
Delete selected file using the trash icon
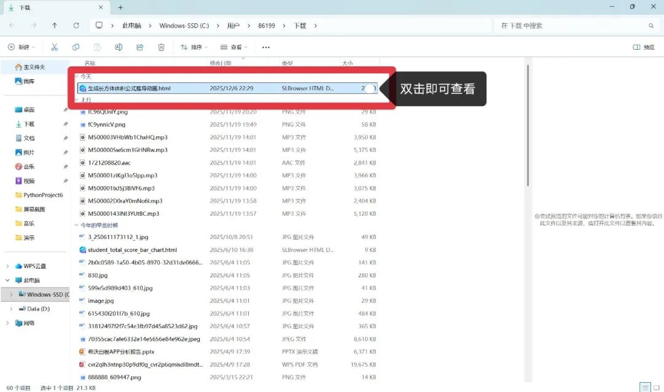point(161,47)
